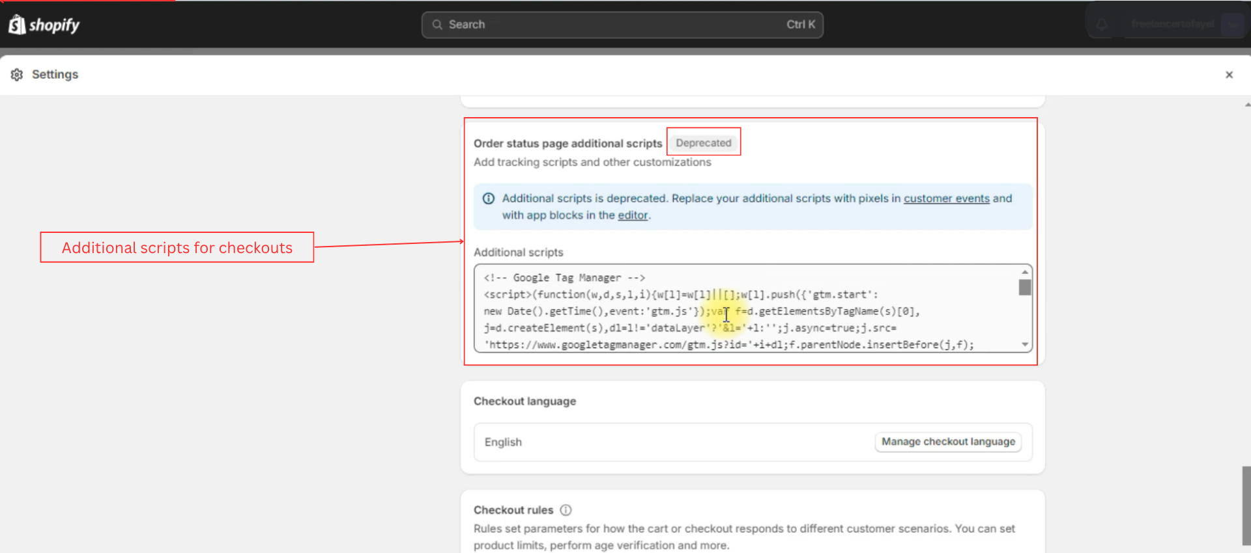1251x553 pixels.
Task: Click the Settings title text
Action: [x=55, y=75]
